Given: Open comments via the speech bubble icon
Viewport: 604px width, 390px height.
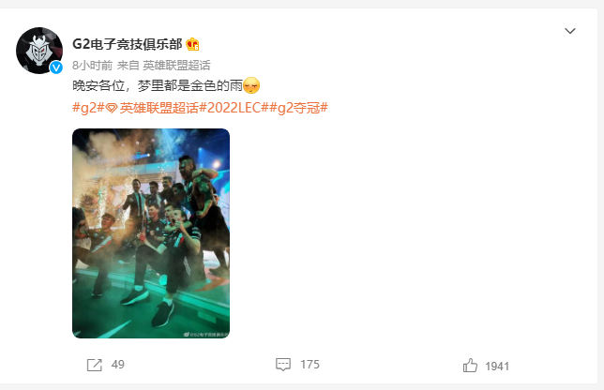Looking at the screenshot, I should click(283, 364).
